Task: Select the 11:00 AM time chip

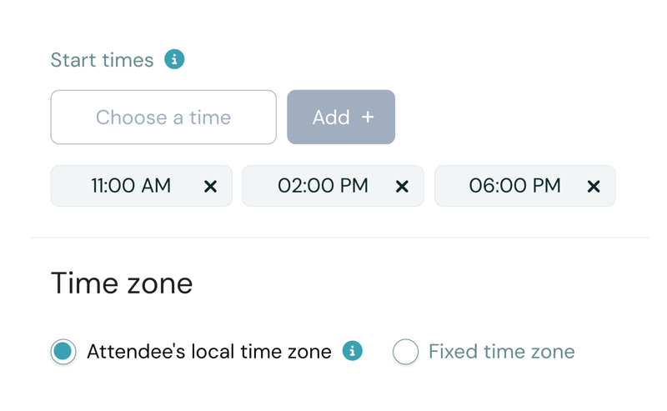Action: click(131, 186)
